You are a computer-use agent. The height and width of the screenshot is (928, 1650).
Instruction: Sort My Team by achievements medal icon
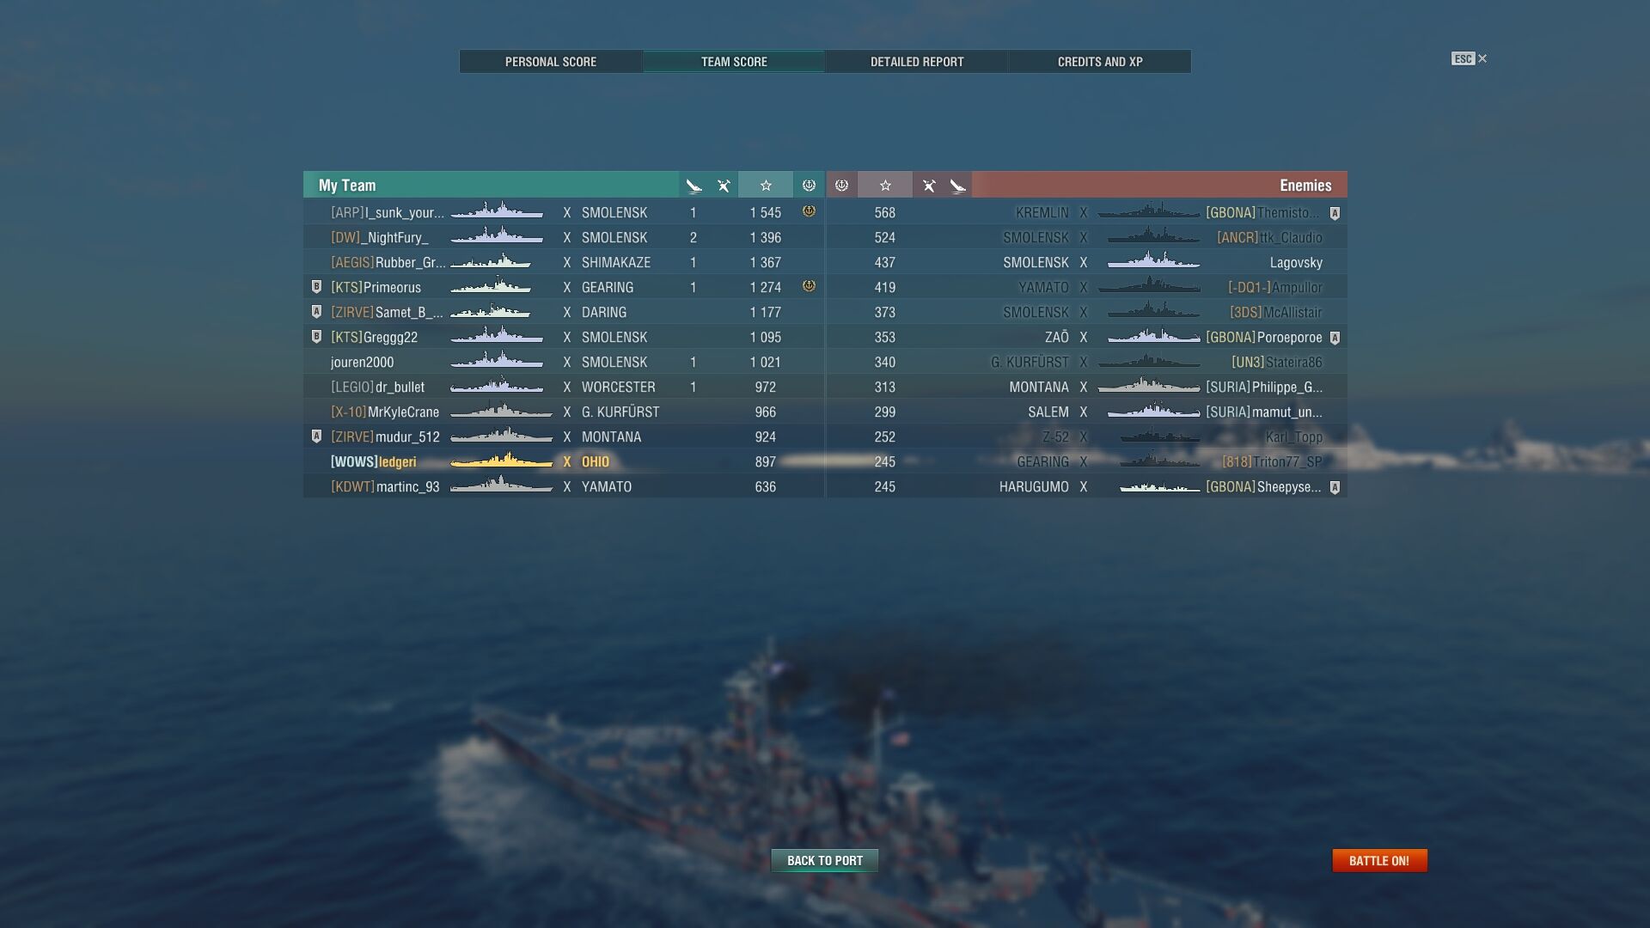tap(809, 186)
